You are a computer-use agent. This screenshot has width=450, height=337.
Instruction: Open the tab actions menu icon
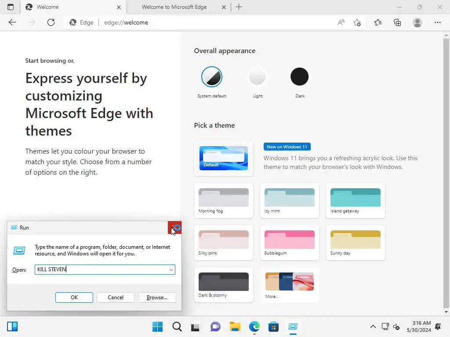(x=11, y=7)
